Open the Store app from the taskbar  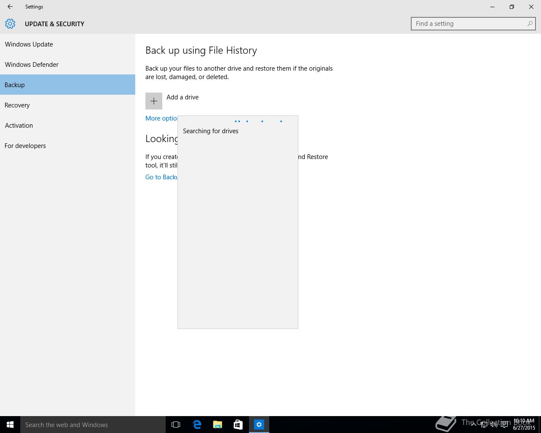[238, 425]
